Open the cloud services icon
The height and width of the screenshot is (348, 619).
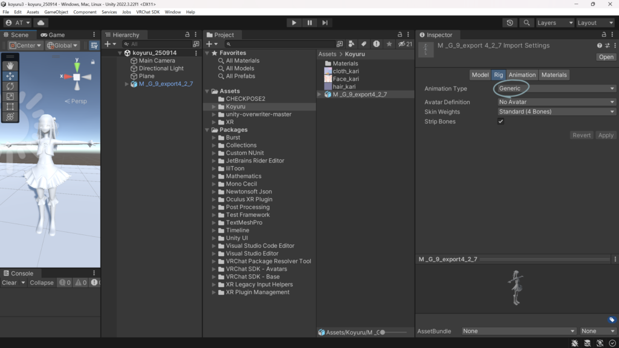[41, 23]
